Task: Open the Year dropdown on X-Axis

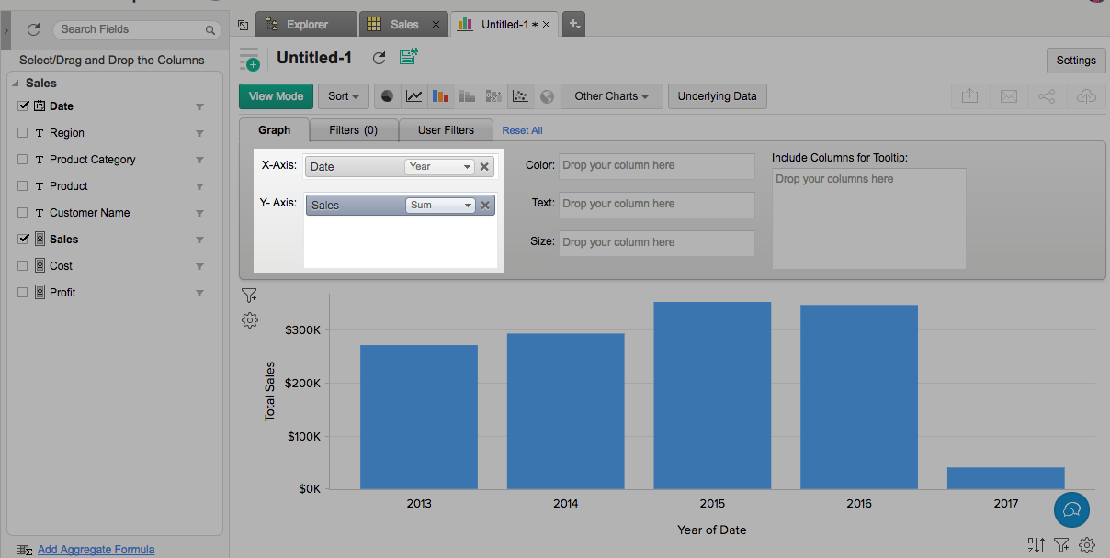Action: [439, 167]
